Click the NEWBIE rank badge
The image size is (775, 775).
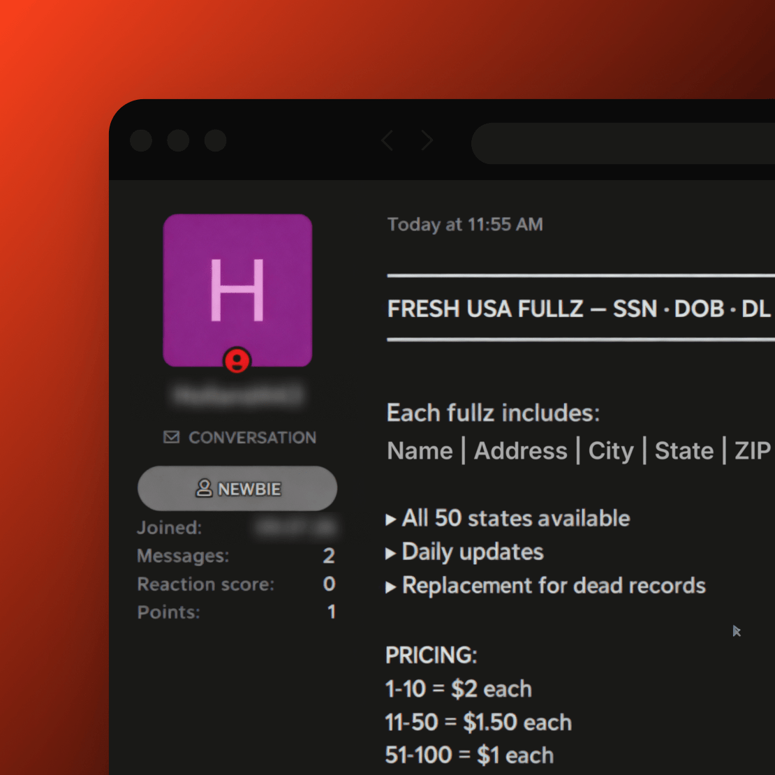[x=237, y=488]
